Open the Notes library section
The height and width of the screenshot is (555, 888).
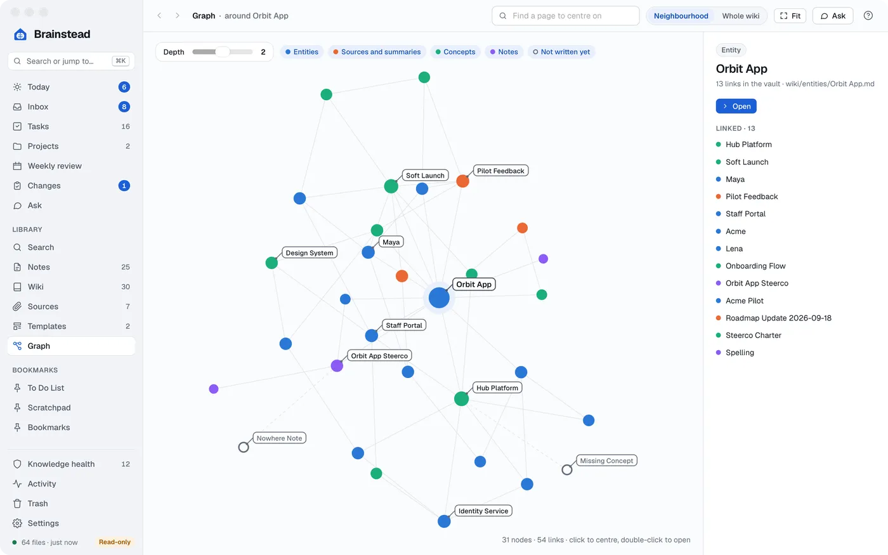[71, 267]
